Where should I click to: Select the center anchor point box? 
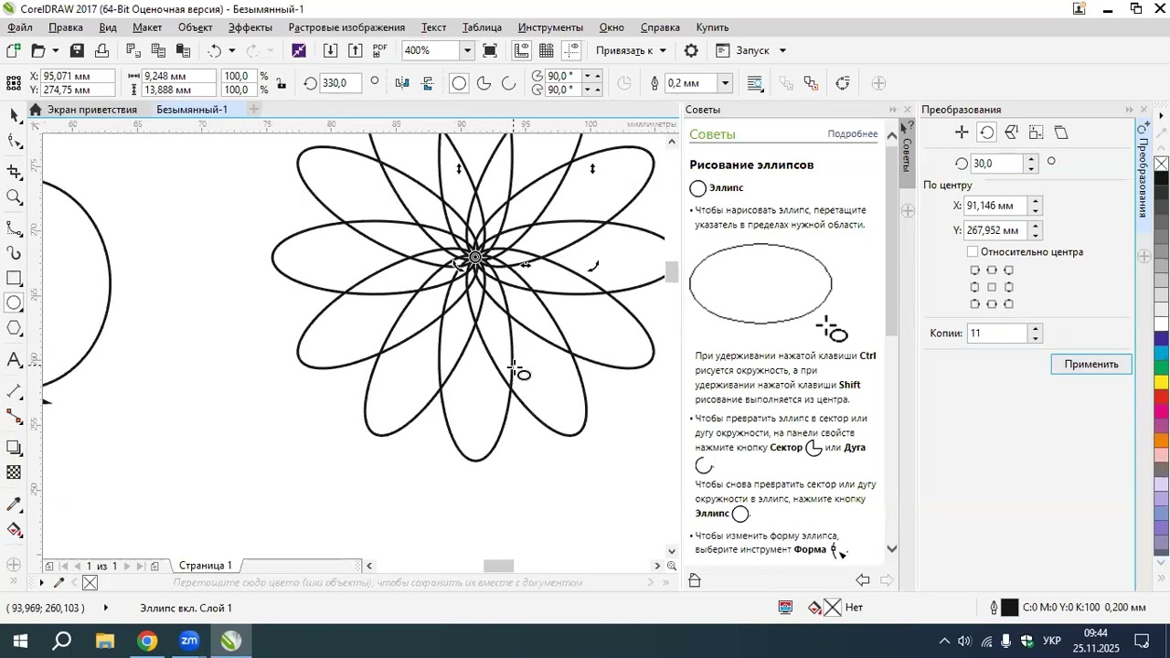pos(992,287)
